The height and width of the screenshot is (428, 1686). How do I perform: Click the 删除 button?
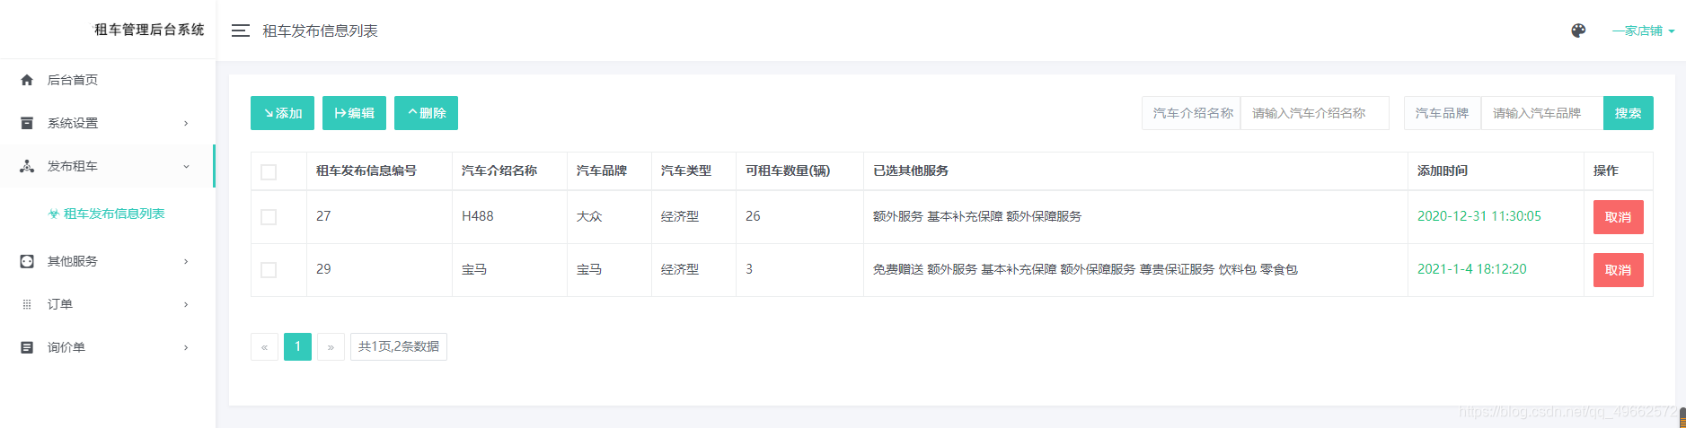click(x=426, y=113)
